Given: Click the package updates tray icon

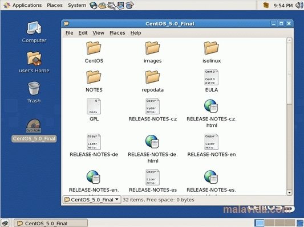Looking at the screenshot, I should click(266, 5).
